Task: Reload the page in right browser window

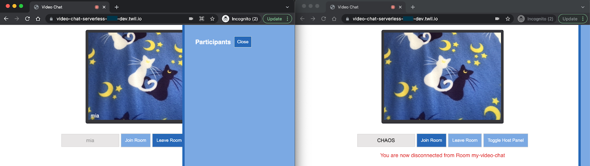Action: pos(323,19)
